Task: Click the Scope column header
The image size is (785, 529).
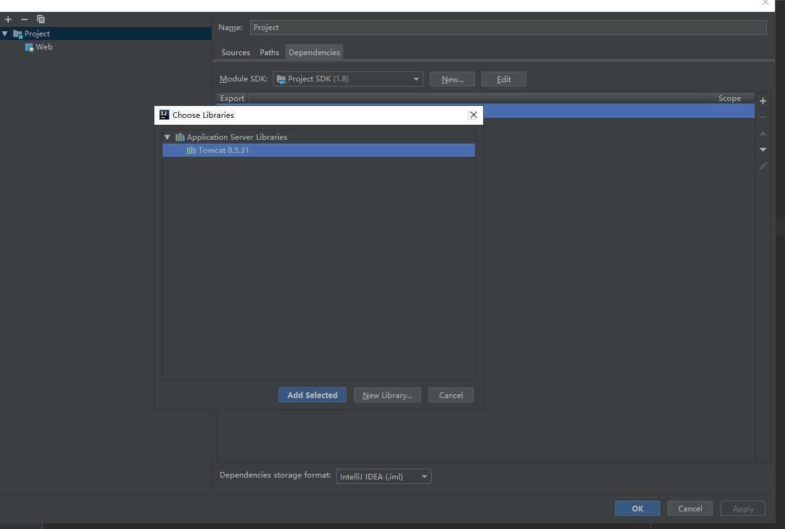Action: (x=730, y=98)
